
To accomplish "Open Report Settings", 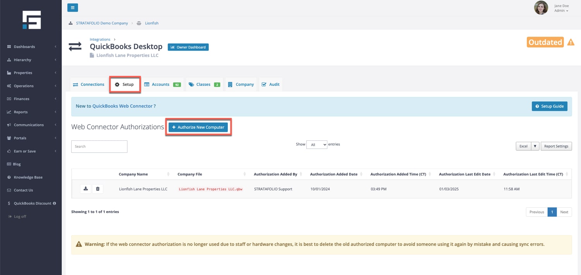I will 556,146.
